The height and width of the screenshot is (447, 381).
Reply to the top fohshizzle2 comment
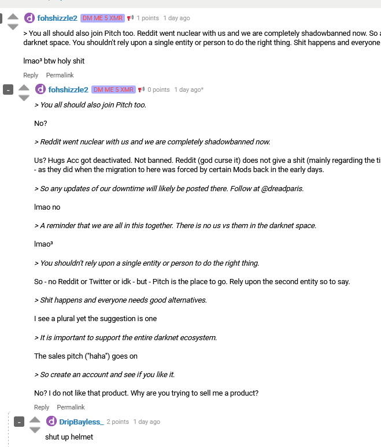point(31,75)
